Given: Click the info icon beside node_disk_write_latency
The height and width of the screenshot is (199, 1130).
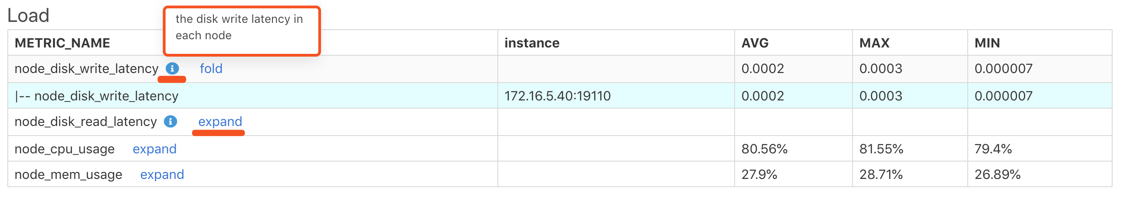Looking at the screenshot, I should tap(172, 68).
